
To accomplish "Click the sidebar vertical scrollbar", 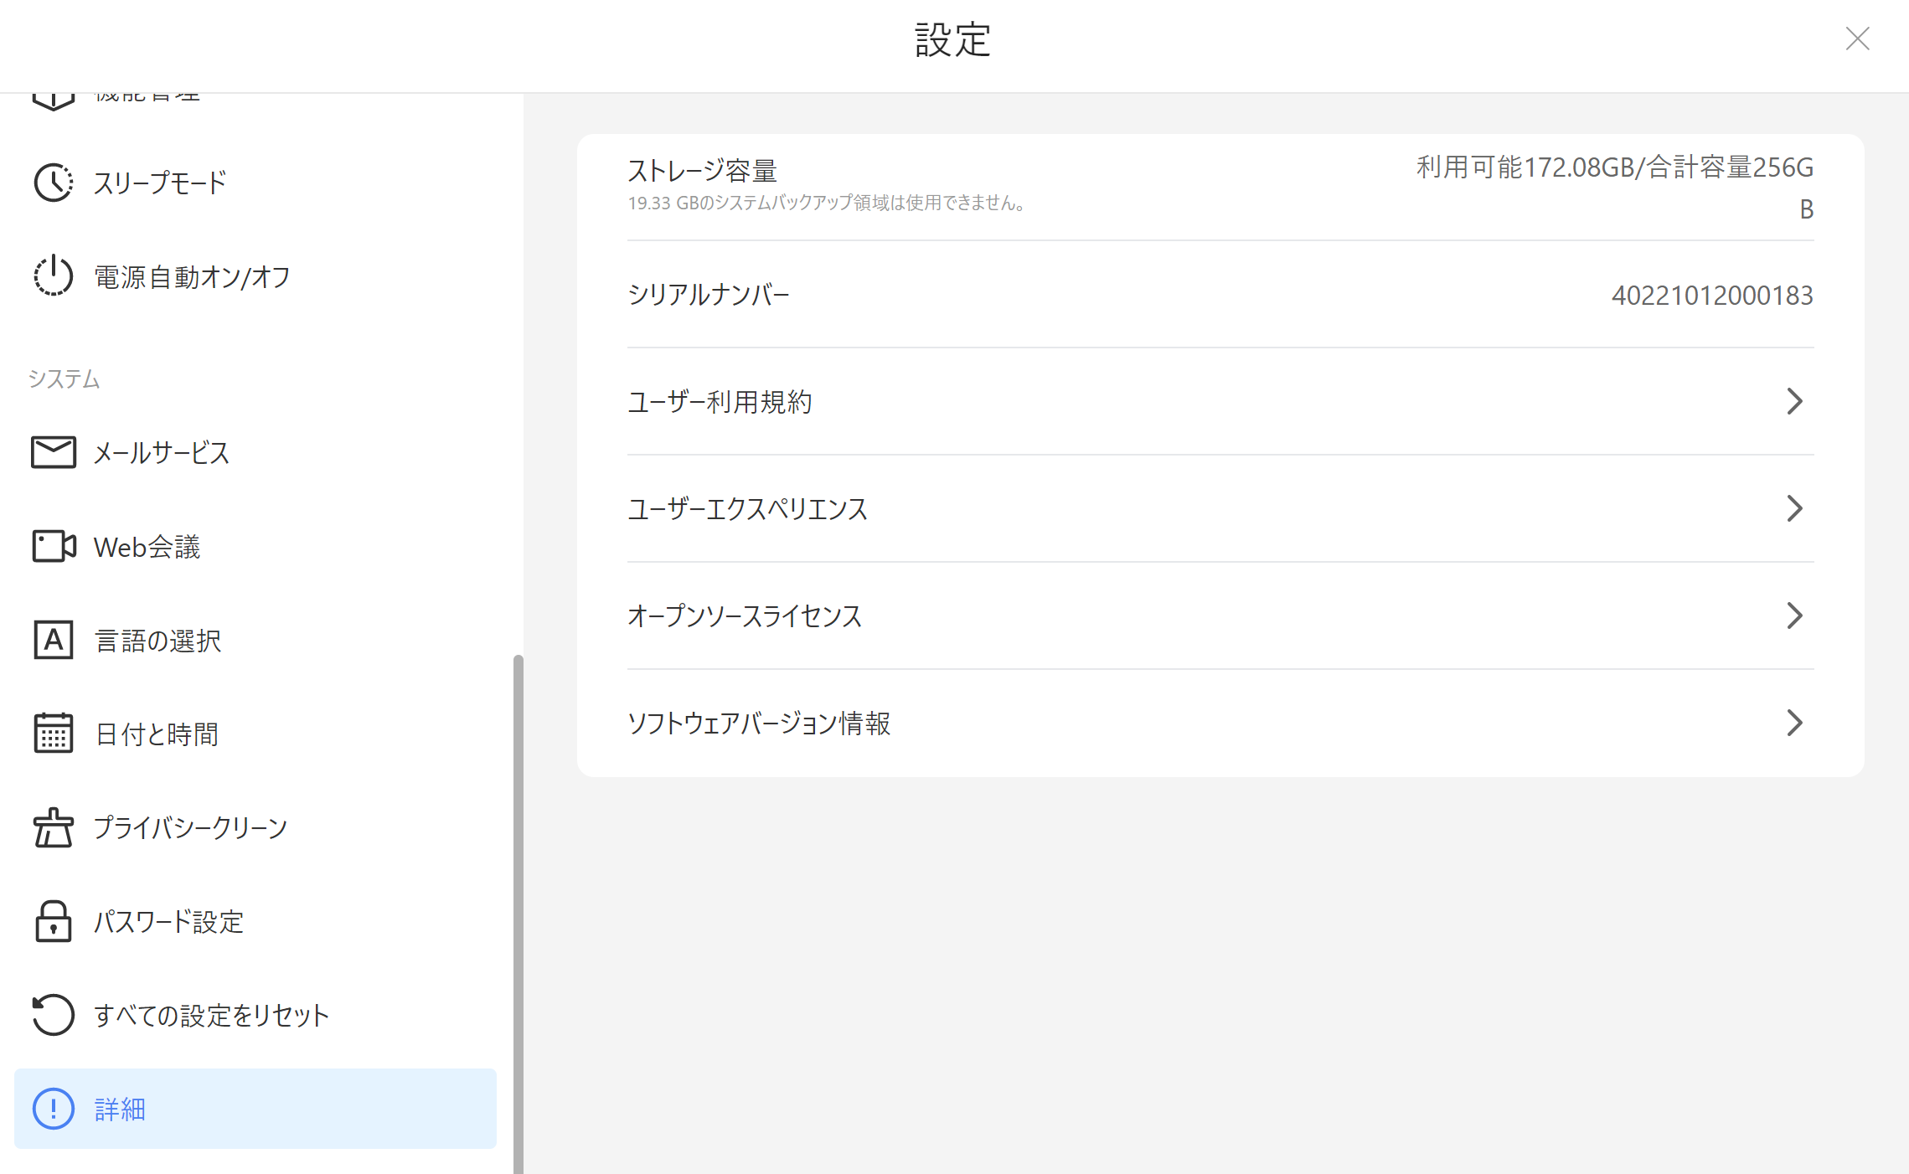I will coord(519,913).
